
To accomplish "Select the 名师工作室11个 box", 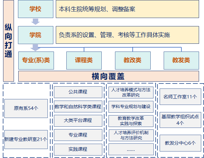I will click(180, 97).
